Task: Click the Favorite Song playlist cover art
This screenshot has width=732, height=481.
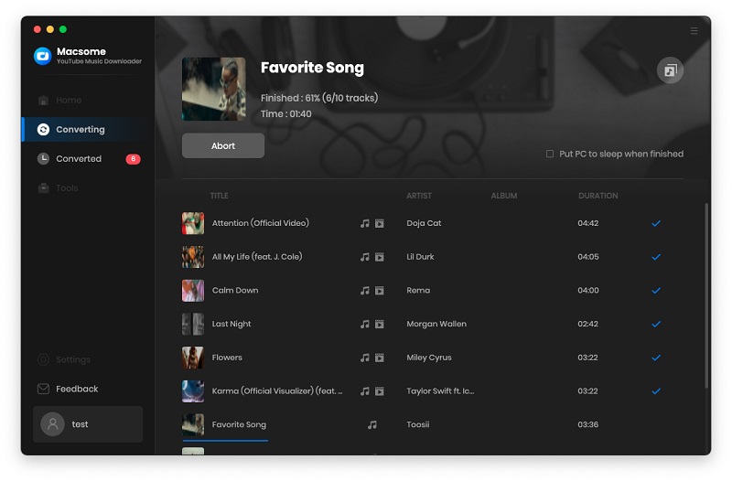Action: click(x=214, y=89)
